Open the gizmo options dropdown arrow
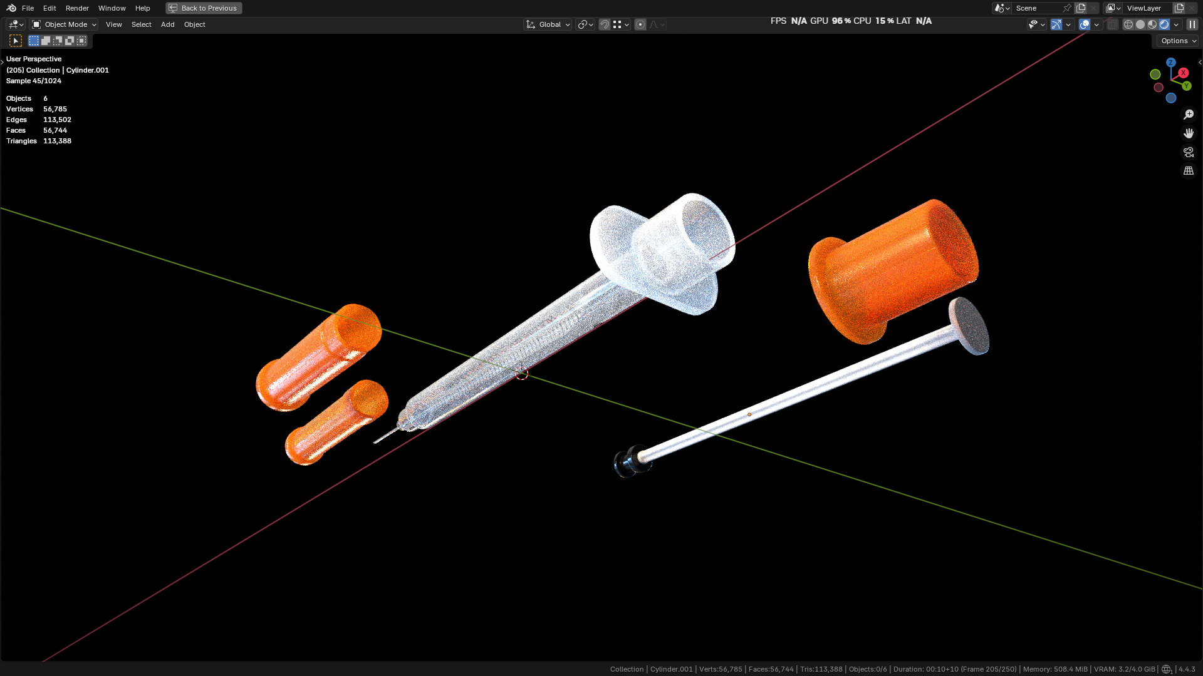Screen dimensions: 1203x676 (x=1068, y=24)
